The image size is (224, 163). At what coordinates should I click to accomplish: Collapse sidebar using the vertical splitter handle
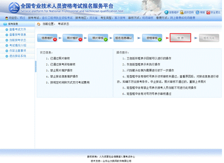[35, 66]
